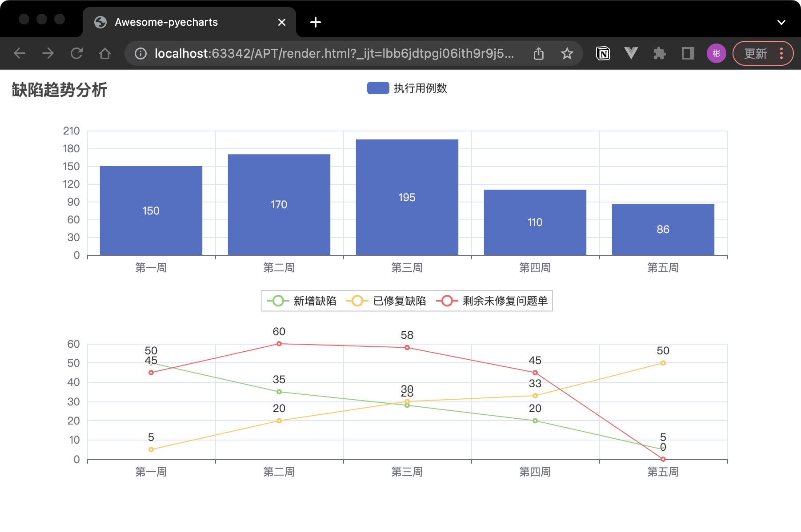Viewport: 801px width, 532px height.
Task: Click the yellow point valued 50 at 第五周
Action: tap(663, 363)
